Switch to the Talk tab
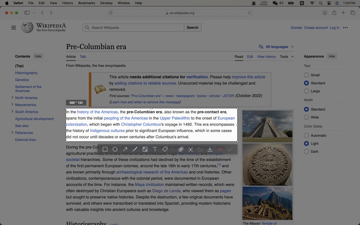The width and height of the screenshot is (360, 225). (x=83, y=56)
